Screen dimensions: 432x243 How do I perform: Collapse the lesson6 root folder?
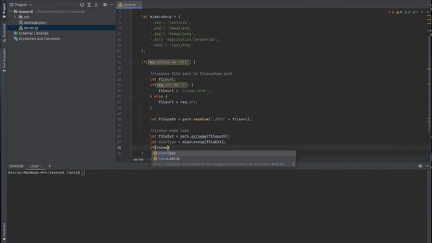[11, 11]
